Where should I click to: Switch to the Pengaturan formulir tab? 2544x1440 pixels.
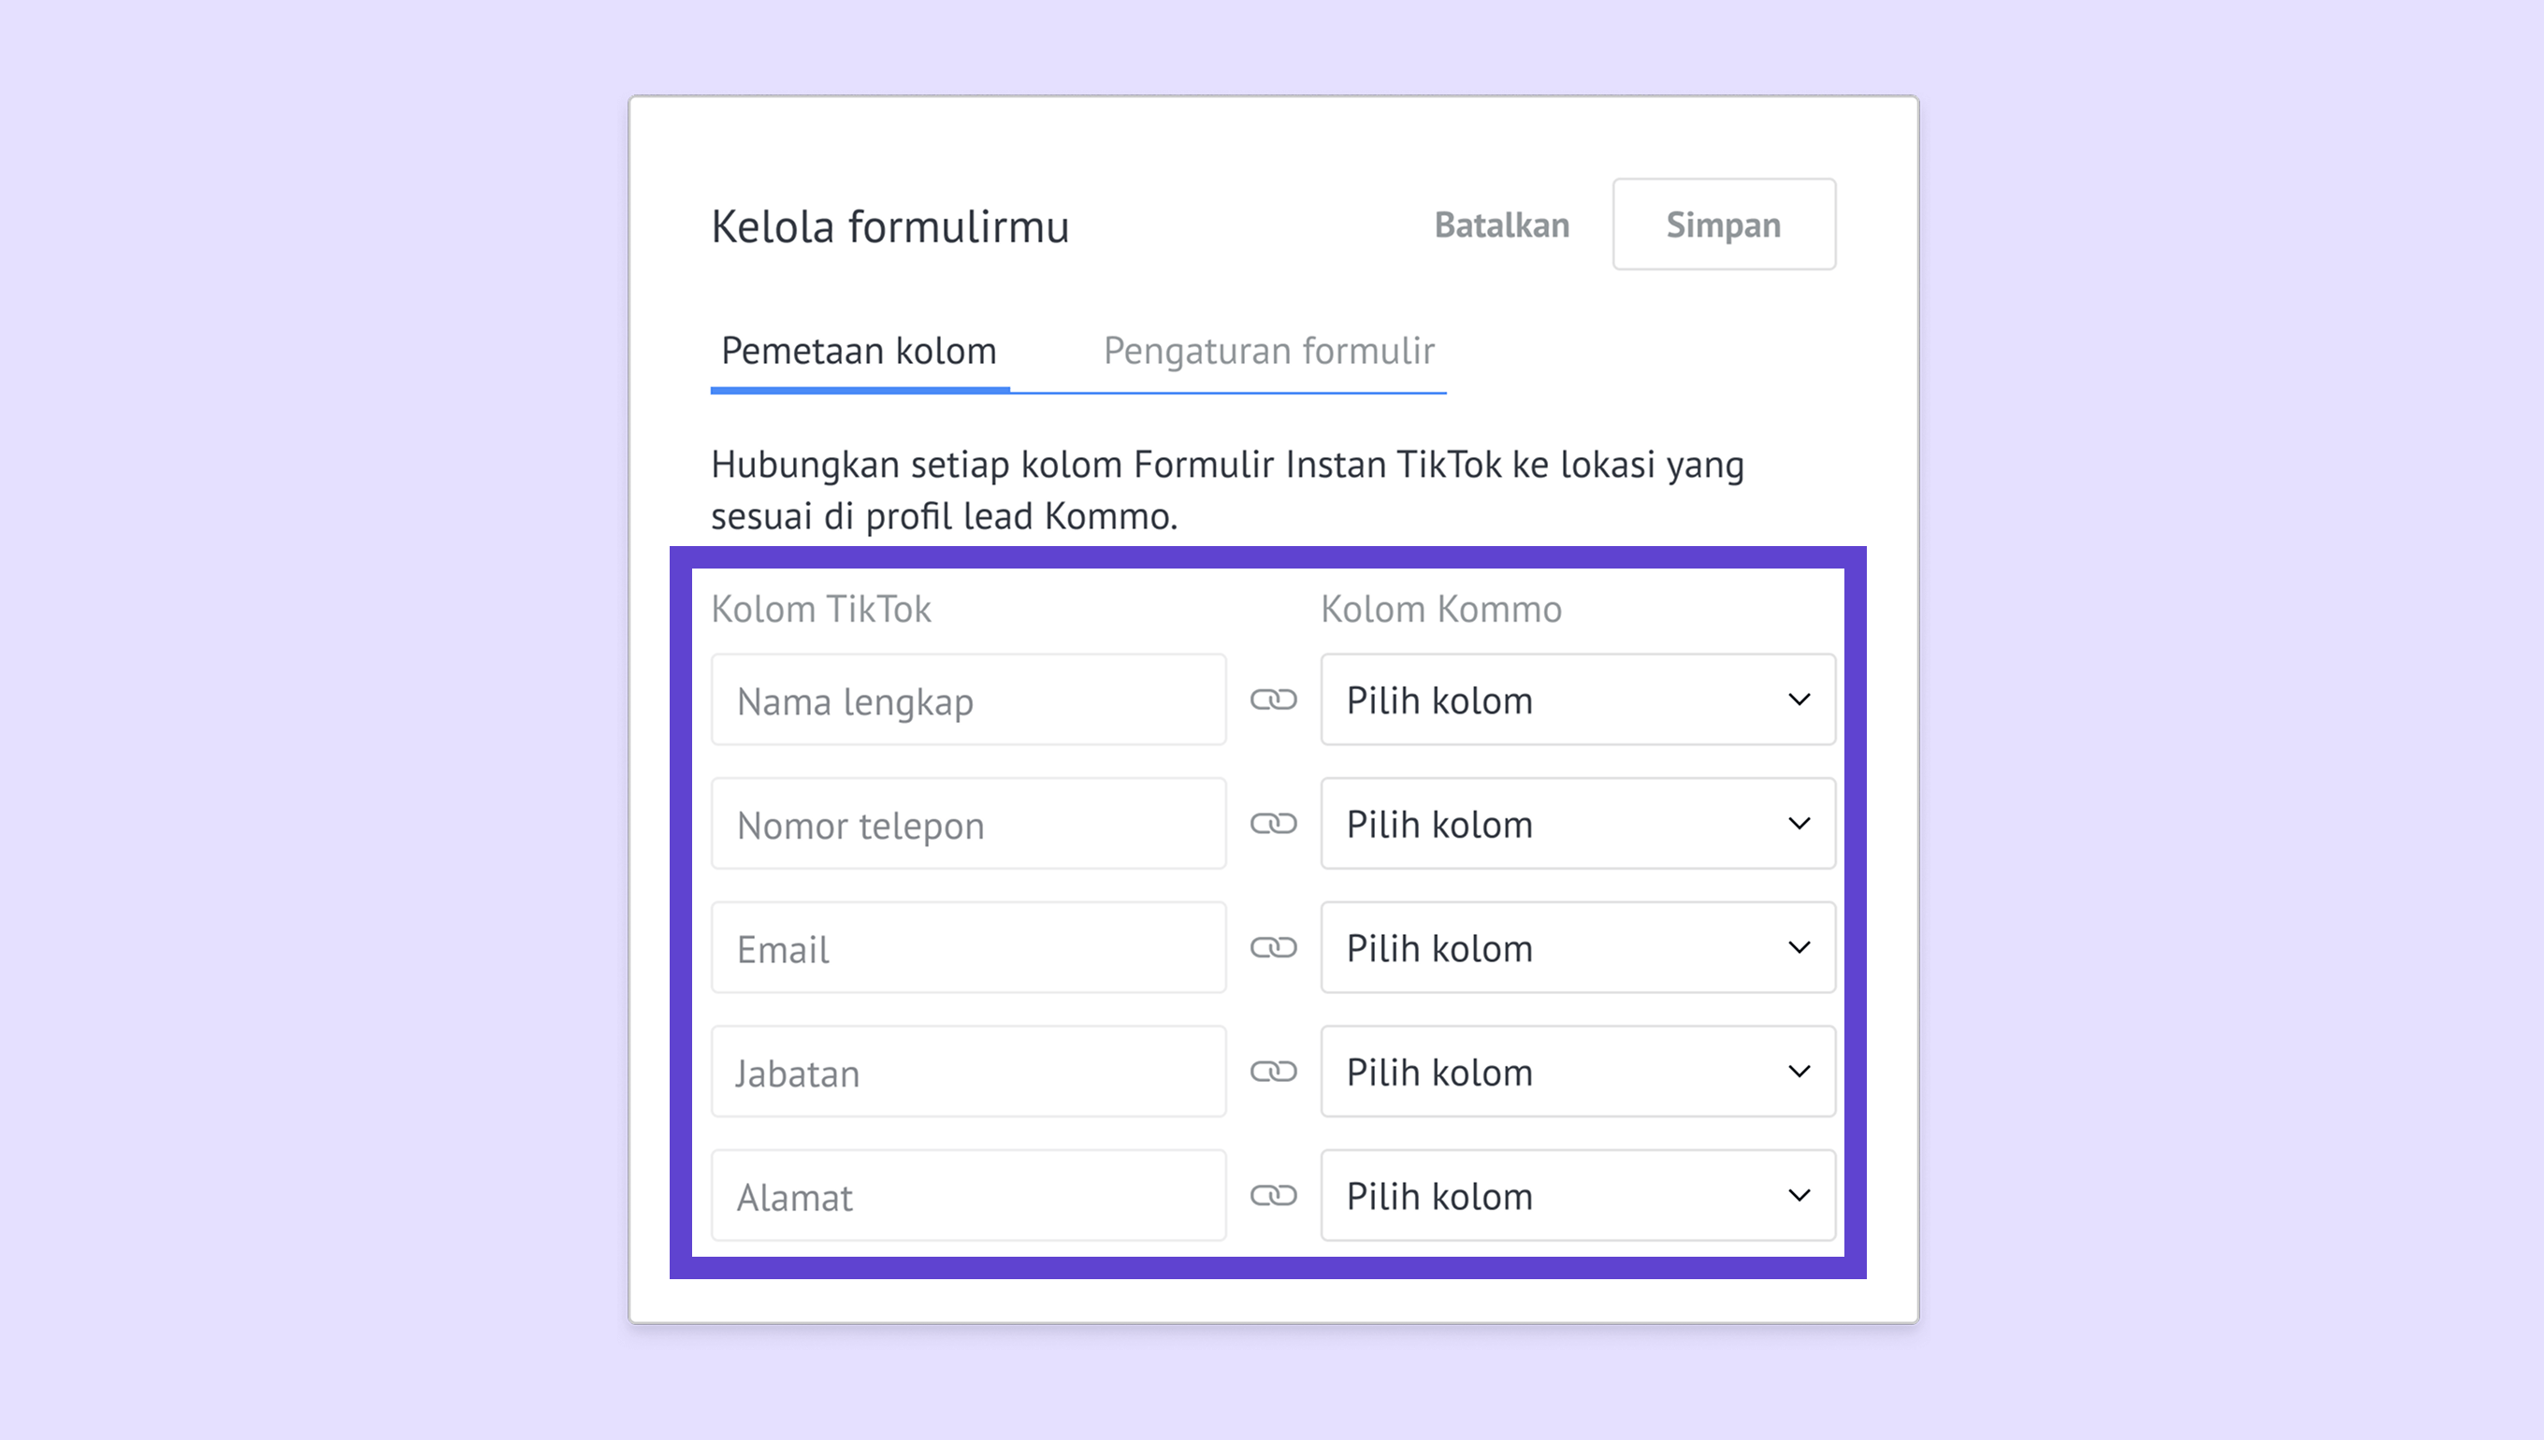[x=1269, y=351]
